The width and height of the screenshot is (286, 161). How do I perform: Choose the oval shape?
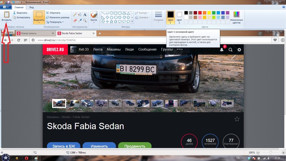click(111, 13)
